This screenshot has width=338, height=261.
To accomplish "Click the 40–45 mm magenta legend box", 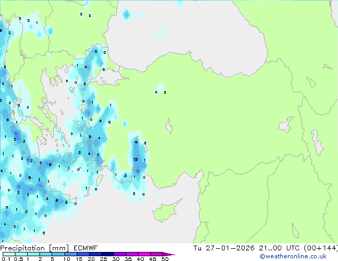I will 144,254.
